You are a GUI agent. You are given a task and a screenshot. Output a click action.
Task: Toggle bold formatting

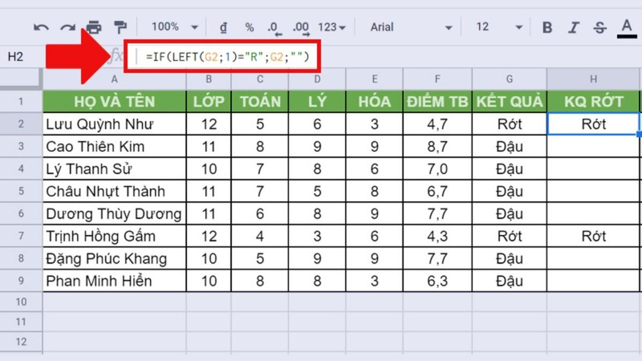click(x=547, y=27)
